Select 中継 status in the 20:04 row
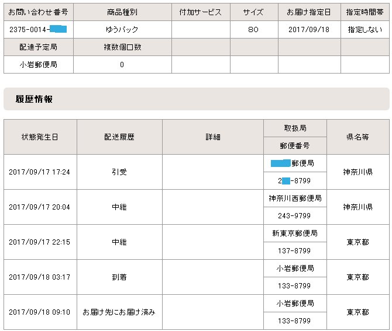Viewport: 392px width, 331px height. [x=119, y=207]
